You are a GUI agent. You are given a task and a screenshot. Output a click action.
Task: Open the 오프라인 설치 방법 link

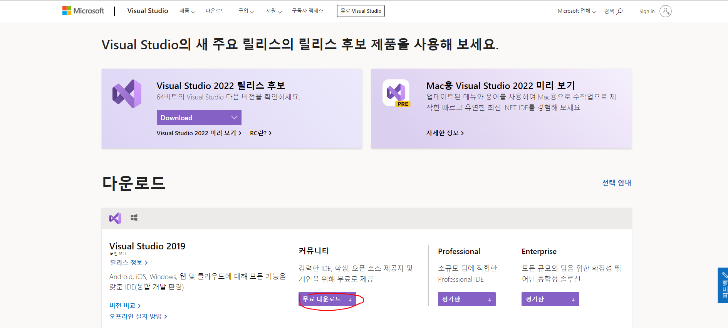(138, 316)
